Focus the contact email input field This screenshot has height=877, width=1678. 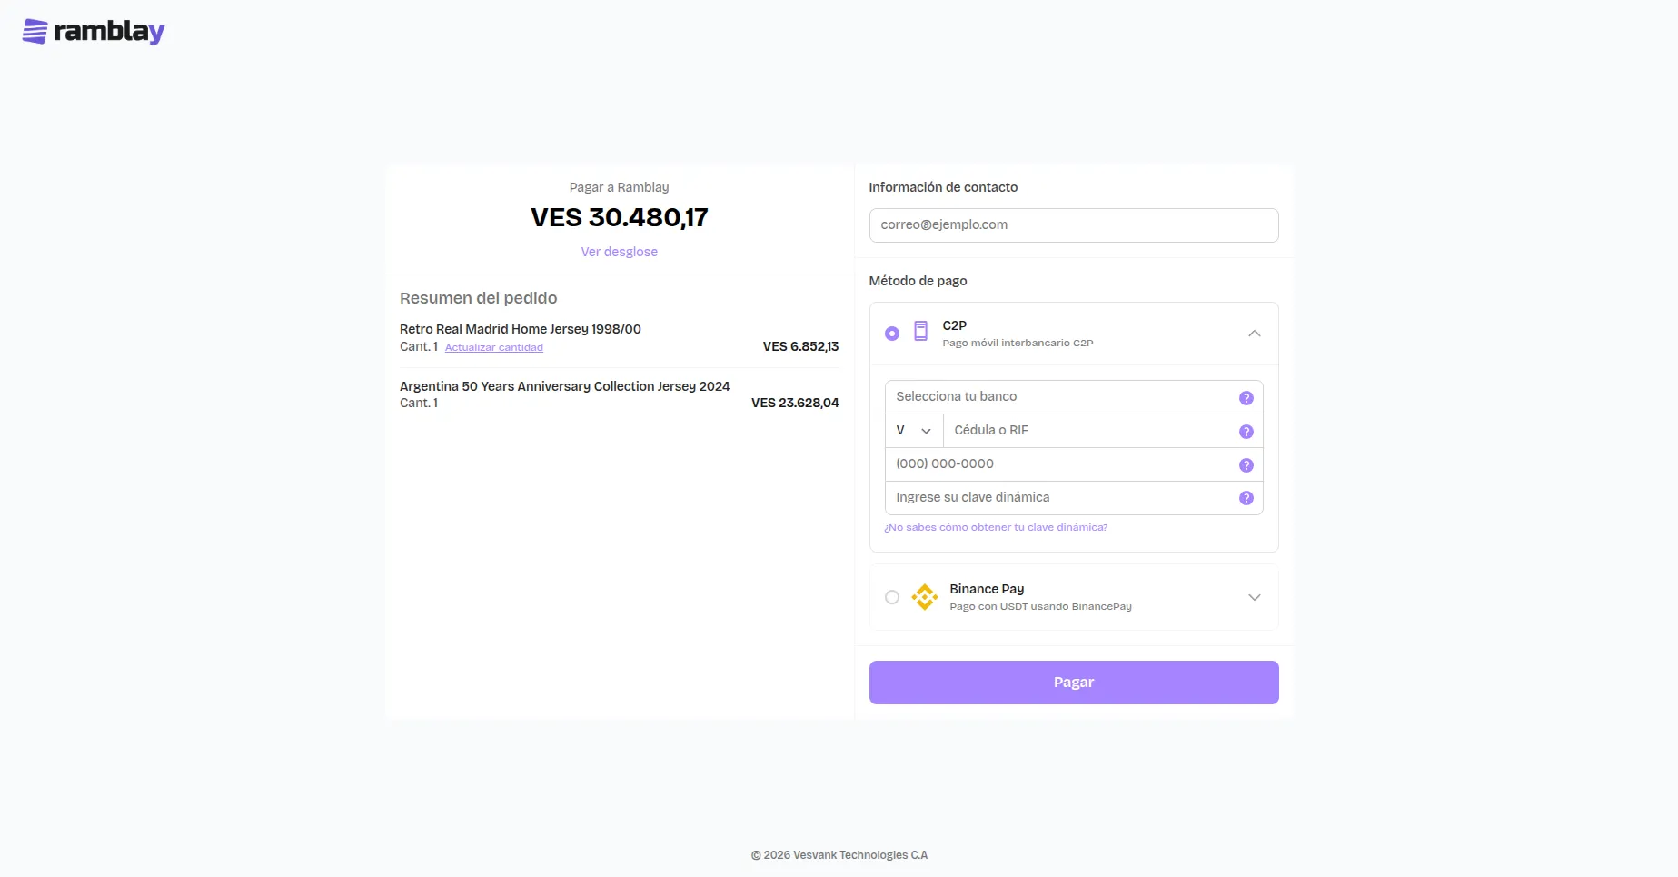[x=1073, y=225]
